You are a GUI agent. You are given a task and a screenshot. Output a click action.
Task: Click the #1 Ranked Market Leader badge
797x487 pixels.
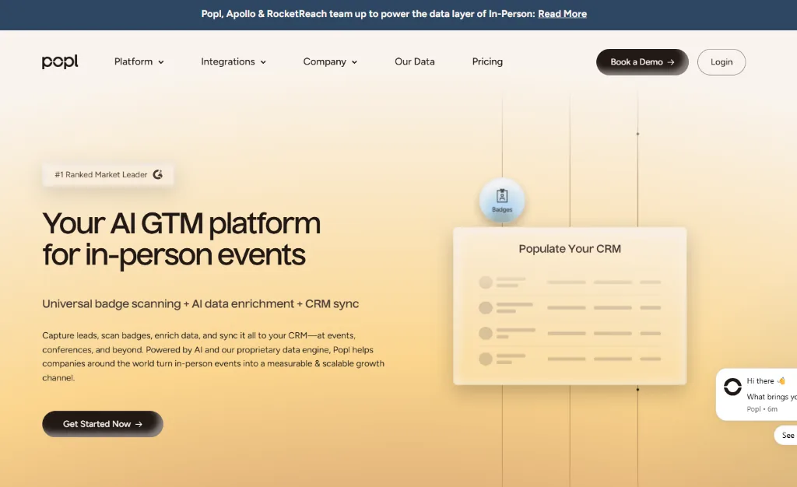pos(108,175)
